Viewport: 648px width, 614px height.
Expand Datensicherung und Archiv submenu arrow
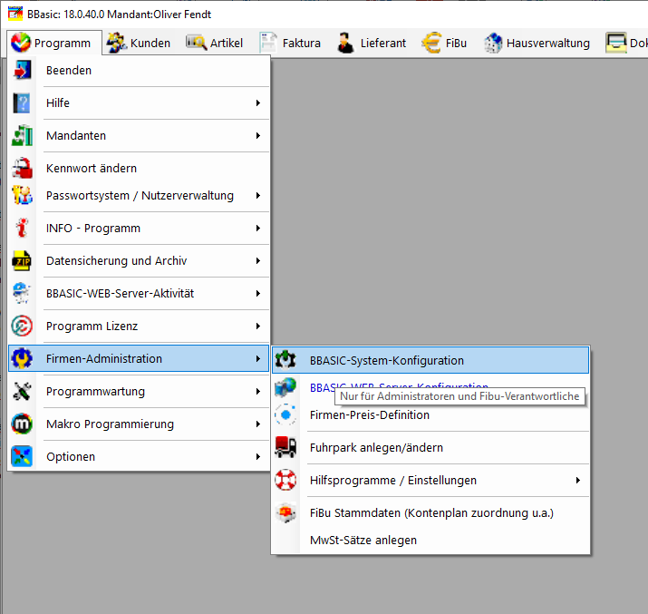click(258, 261)
